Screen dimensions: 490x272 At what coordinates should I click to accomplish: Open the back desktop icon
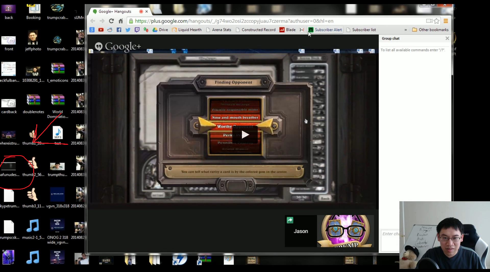[x=9, y=11]
